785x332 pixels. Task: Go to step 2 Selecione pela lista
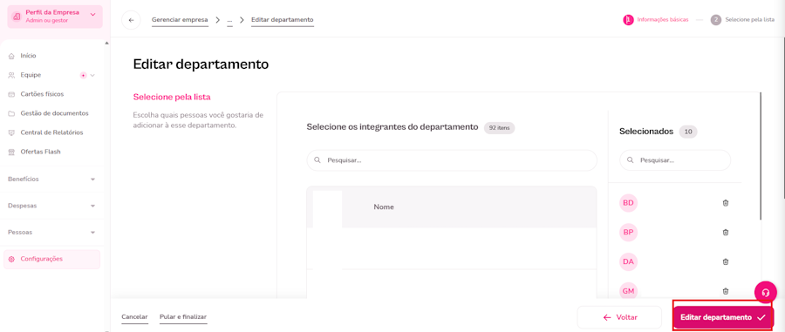(x=742, y=20)
